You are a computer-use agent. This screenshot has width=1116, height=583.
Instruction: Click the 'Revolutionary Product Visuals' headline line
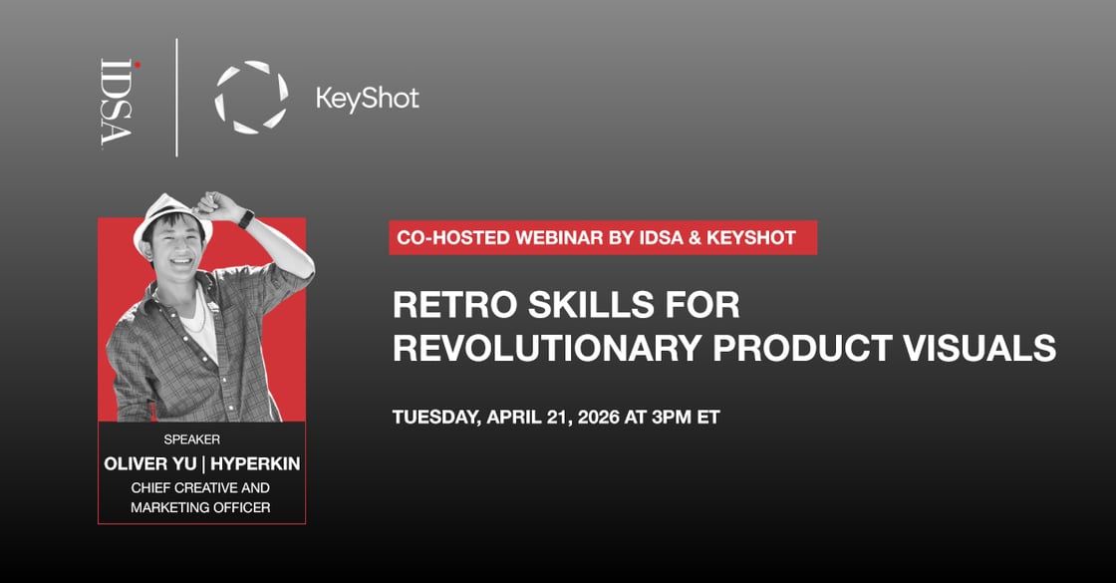coord(723,348)
